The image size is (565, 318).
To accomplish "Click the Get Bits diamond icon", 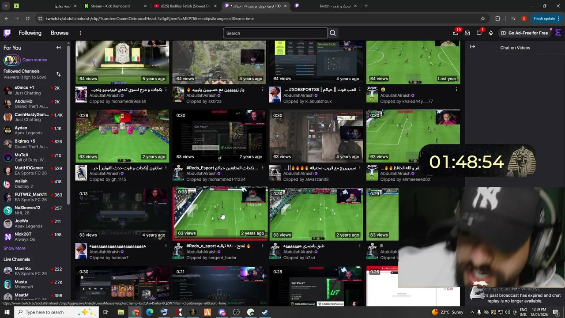I will 490,33.
